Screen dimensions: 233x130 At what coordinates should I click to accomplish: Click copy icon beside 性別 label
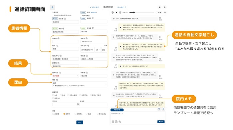coord(57,46)
